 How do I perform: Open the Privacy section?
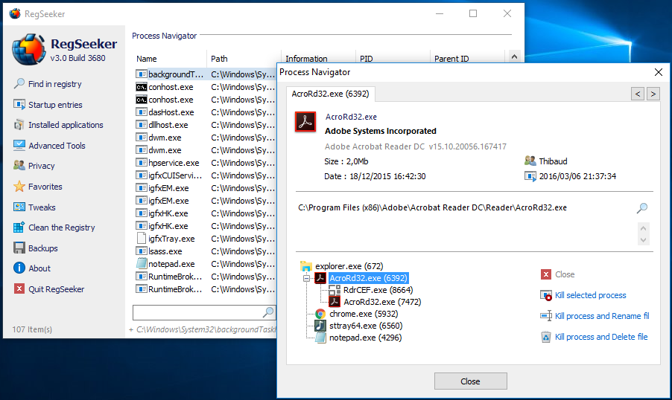click(x=34, y=166)
